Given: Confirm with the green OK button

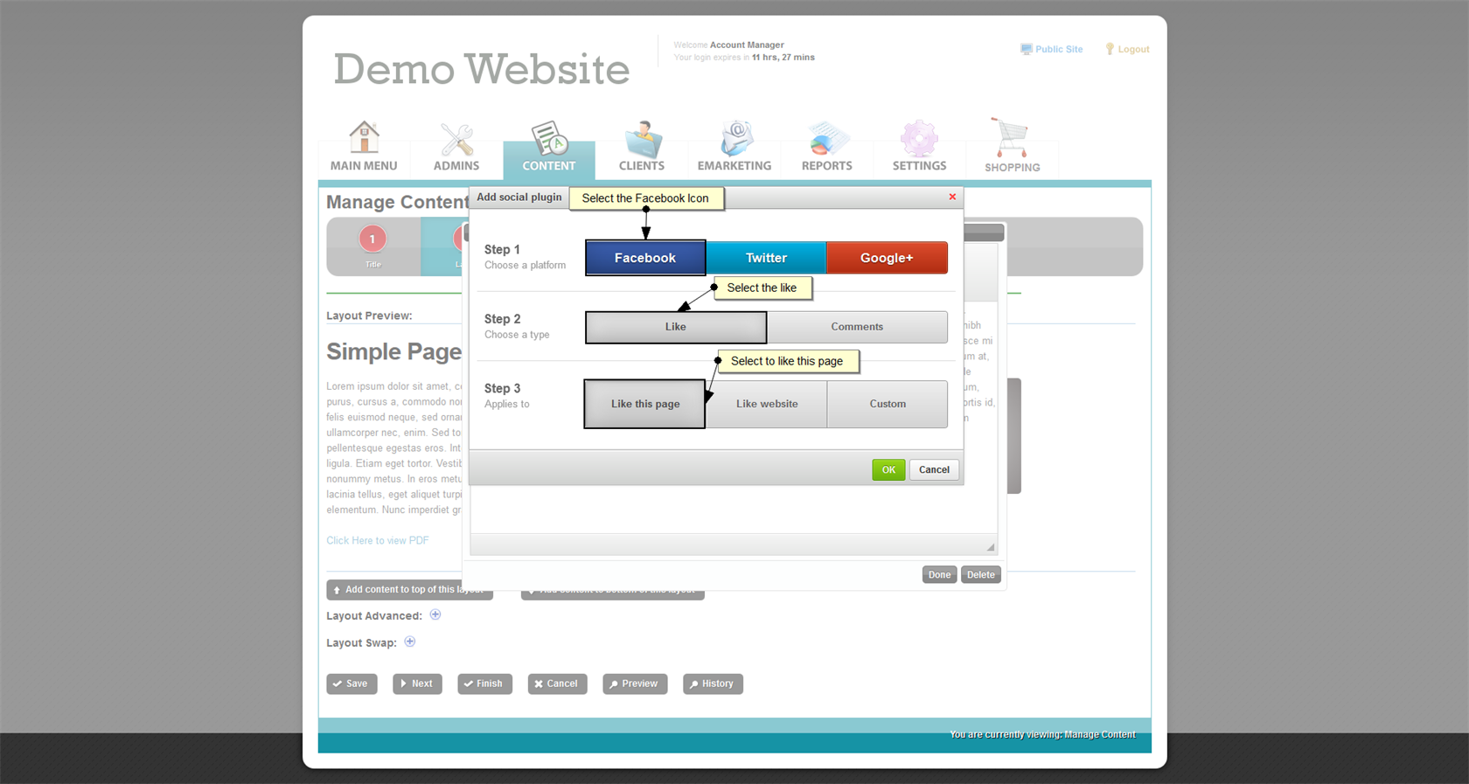Looking at the screenshot, I should [x=888, y=470].
